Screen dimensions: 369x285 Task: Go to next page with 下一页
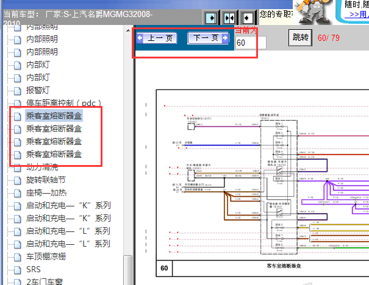click(208, 38)
